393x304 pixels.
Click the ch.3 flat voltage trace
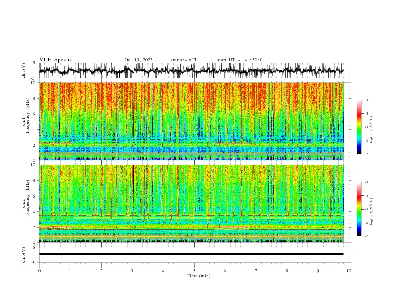pyautogui.click(x=192, y=254)
